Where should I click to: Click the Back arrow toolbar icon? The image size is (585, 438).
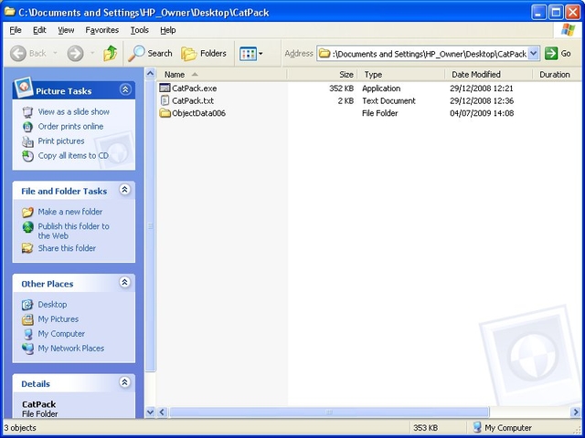(18, 54)
